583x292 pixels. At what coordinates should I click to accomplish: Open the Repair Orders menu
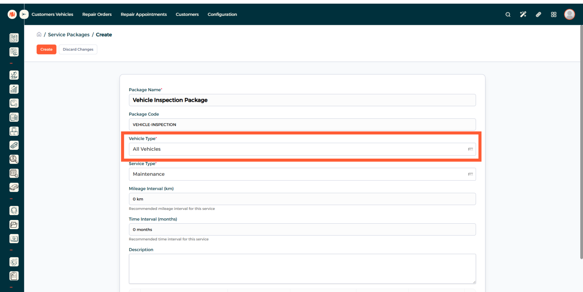97,14
